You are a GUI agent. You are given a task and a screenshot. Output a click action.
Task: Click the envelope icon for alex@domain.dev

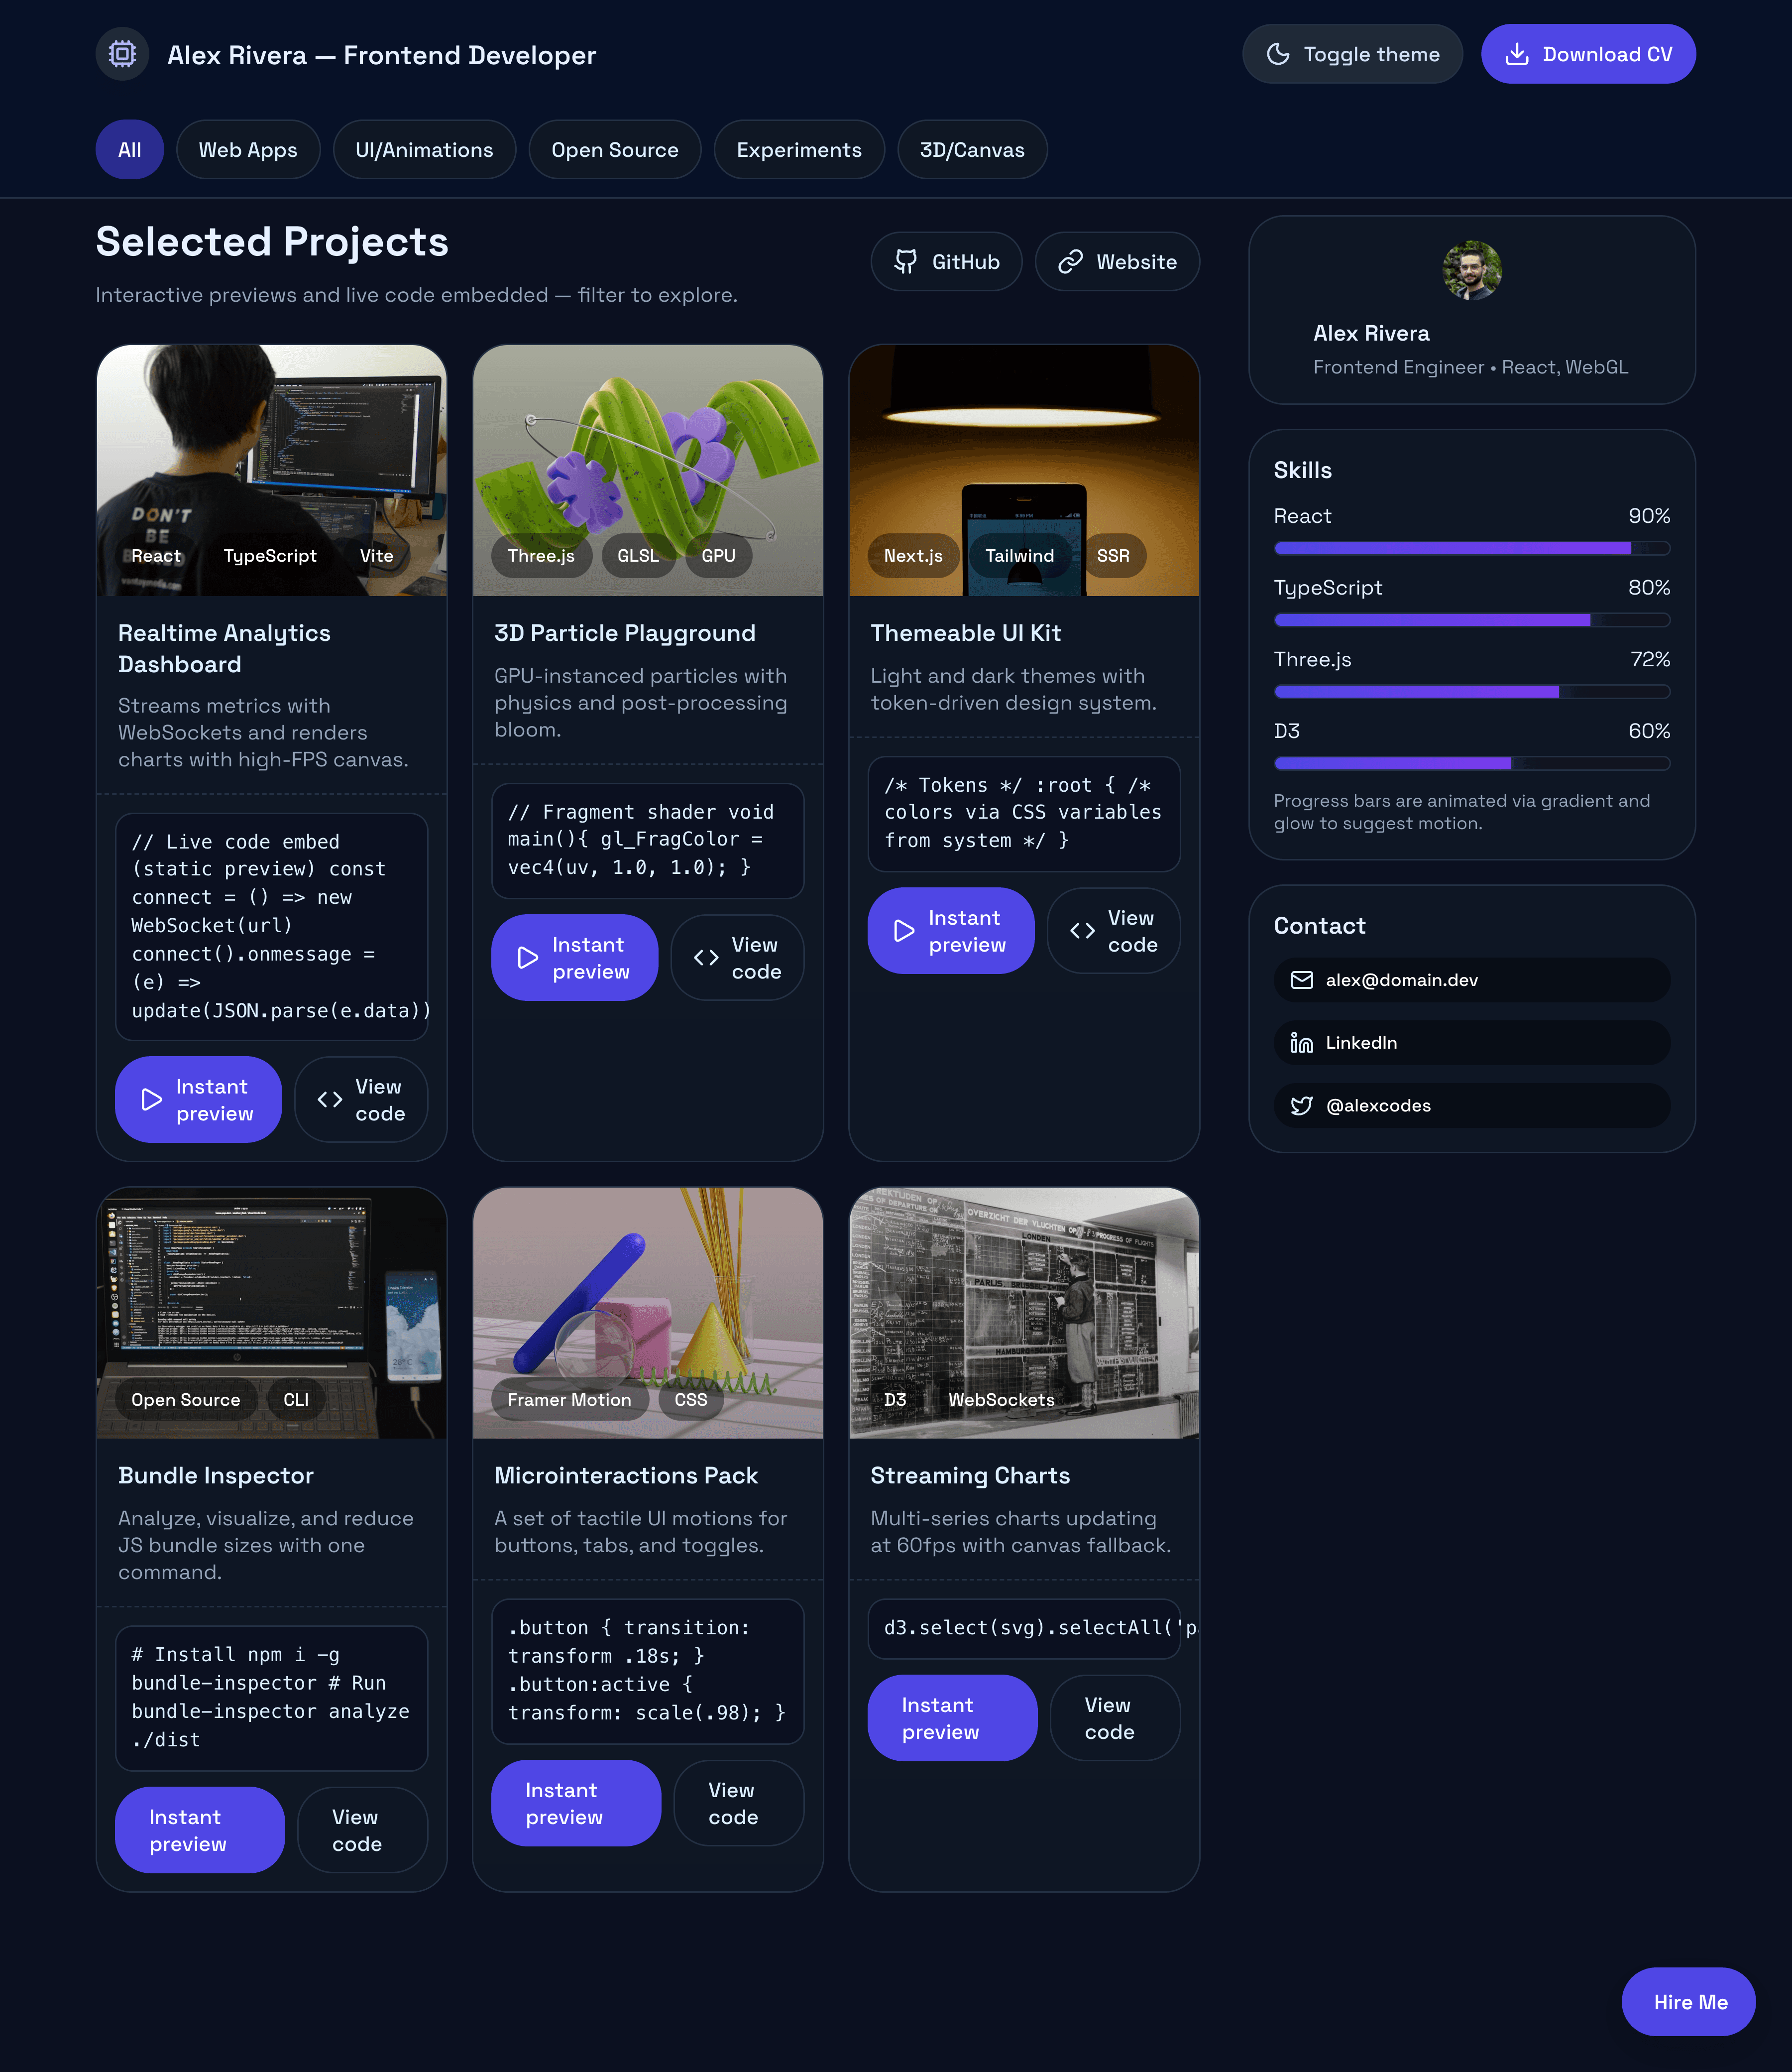pyautogui.click(x=1302, y=980)
